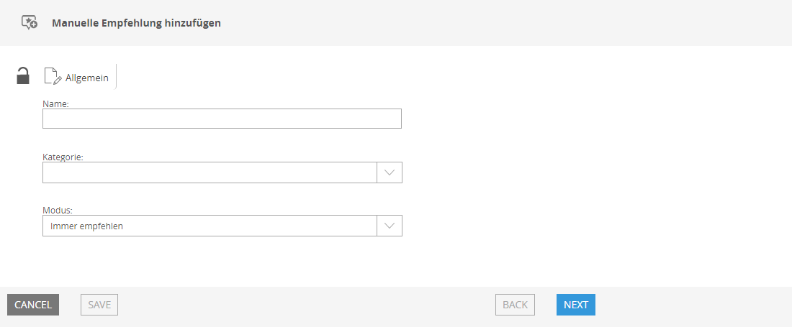792x327 pixels.
Task: Click the gray footer bar between SAVE and BACK
Action: pos(307,305)
